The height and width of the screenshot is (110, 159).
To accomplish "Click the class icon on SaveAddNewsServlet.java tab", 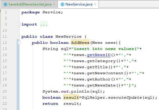I will click(5, 4).
